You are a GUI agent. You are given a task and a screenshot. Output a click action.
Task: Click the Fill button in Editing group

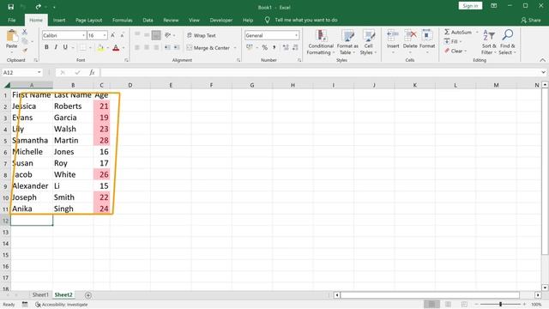(x=451, y=41)
